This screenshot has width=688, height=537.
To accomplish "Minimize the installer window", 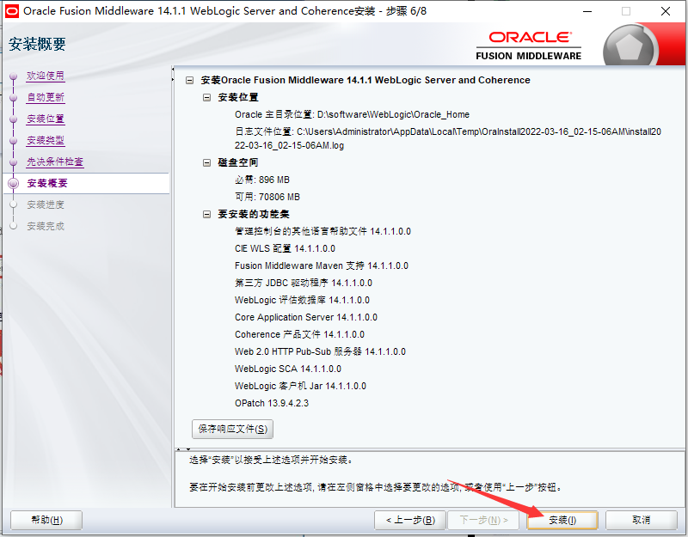I will pyautogui.click(x=587, y=11).
